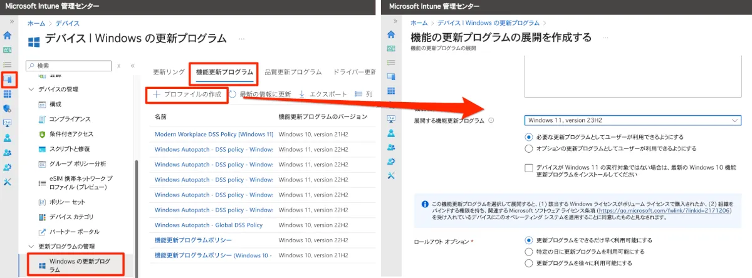
Task: Switch to ドライバー更新 tab
Action: point(355,72)
